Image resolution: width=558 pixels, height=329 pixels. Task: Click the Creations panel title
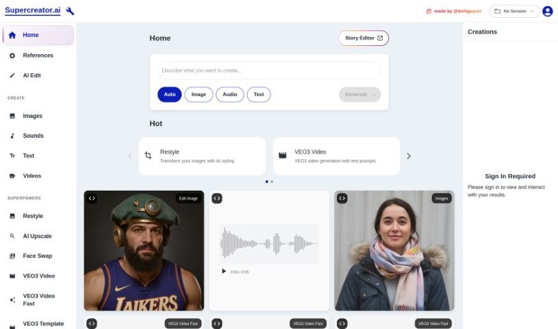482,32
